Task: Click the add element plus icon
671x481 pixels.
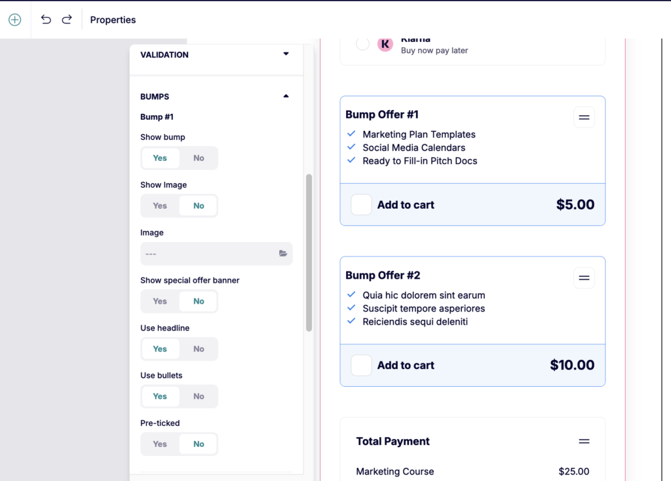Action: pyautogui.click(x=14, y=20)
